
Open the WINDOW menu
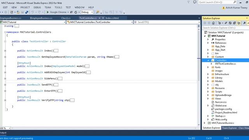click(79, 7)
